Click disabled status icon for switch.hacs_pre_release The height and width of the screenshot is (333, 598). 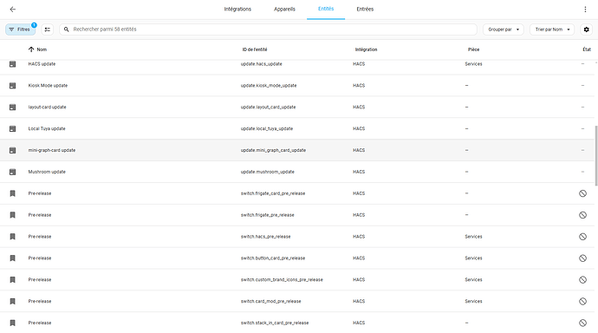582,237
